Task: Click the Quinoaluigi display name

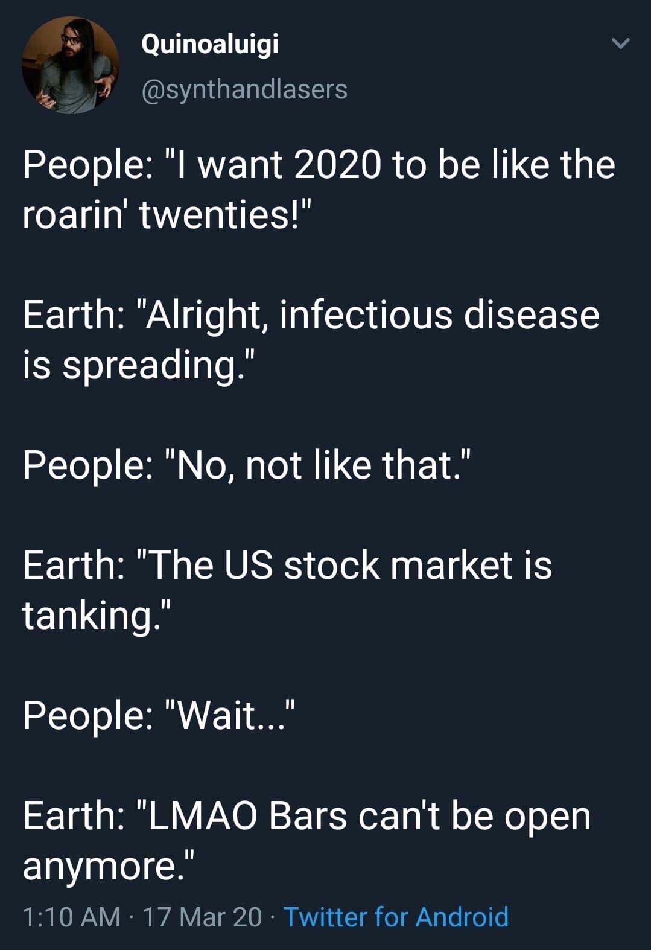Action: coord(209,44)
